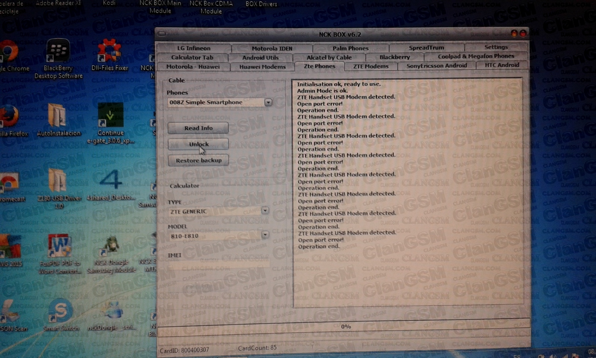Open BOX Drivers desktop shortcut

coord(261,4)
